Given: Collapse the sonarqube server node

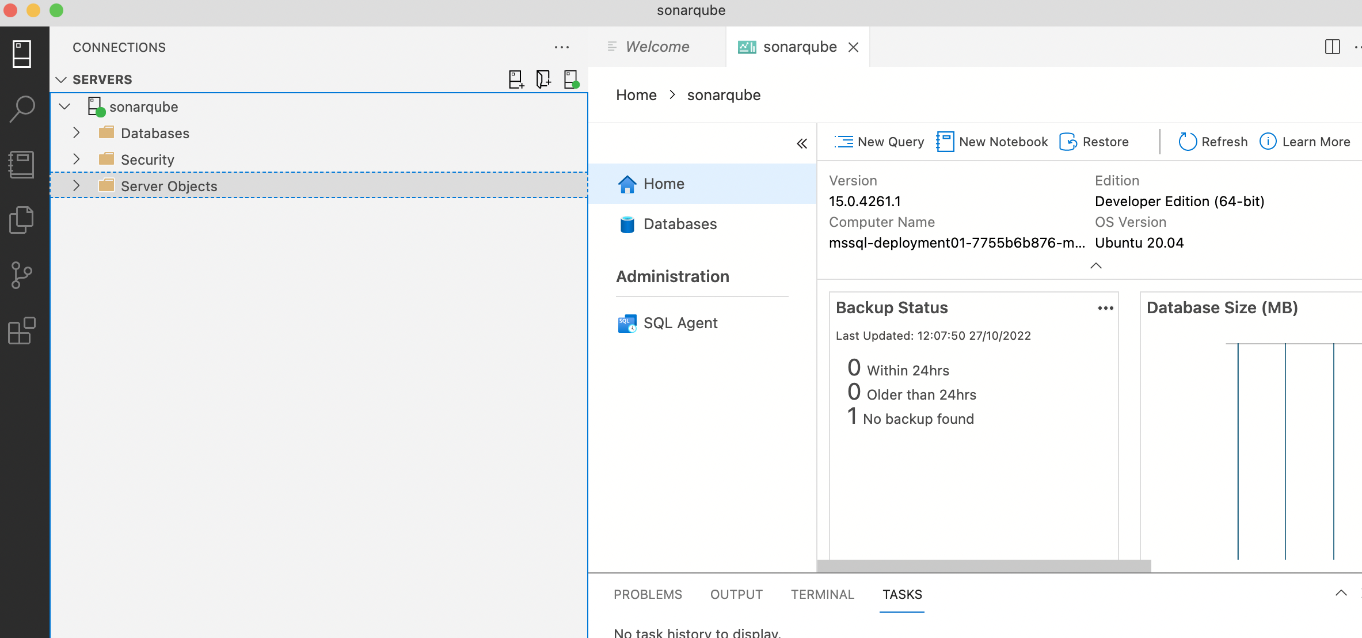Looking at the screenshot, I should coord(64,107).
